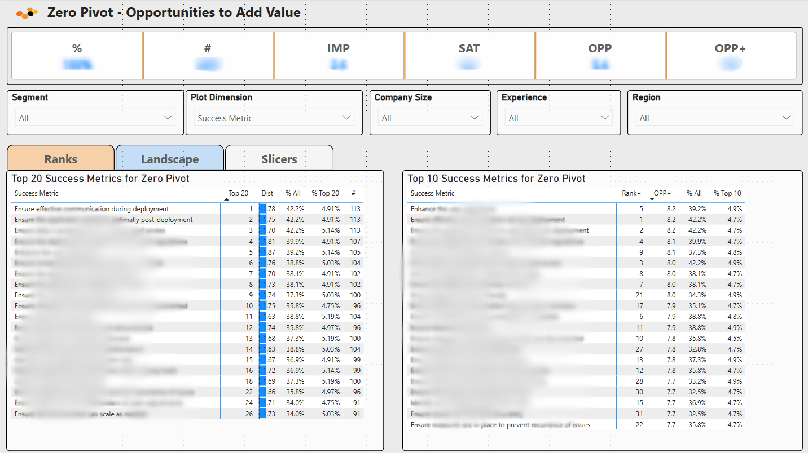This screenshot has width=808, height=453.
Task: Sort Top 10 table by % All header
Action: pyautogui.click(x=694, y=193)
